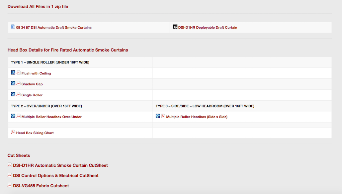Open the DSI Control Options & Electrical CutSheet
342x194 pixels.
coord(55,176)
